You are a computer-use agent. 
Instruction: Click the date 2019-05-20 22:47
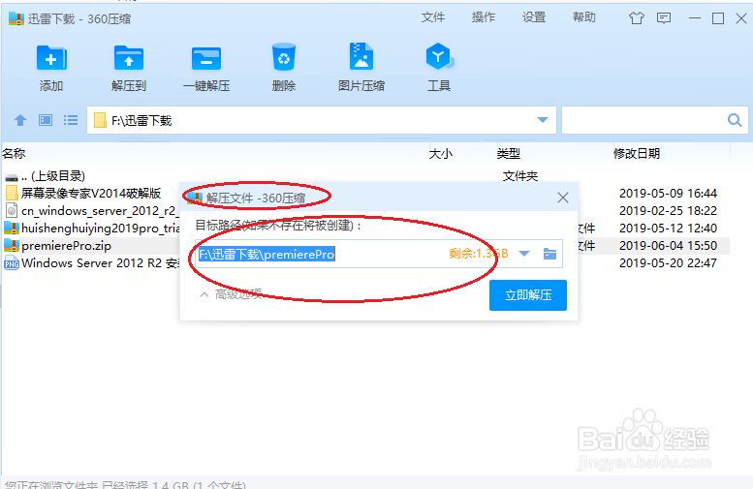click(x=668, y=263)
